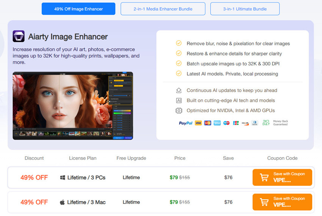Click the Maestro card icon
Image resolution: width=322 pixels, height=216 pixels.
click(x=227, y=123)
